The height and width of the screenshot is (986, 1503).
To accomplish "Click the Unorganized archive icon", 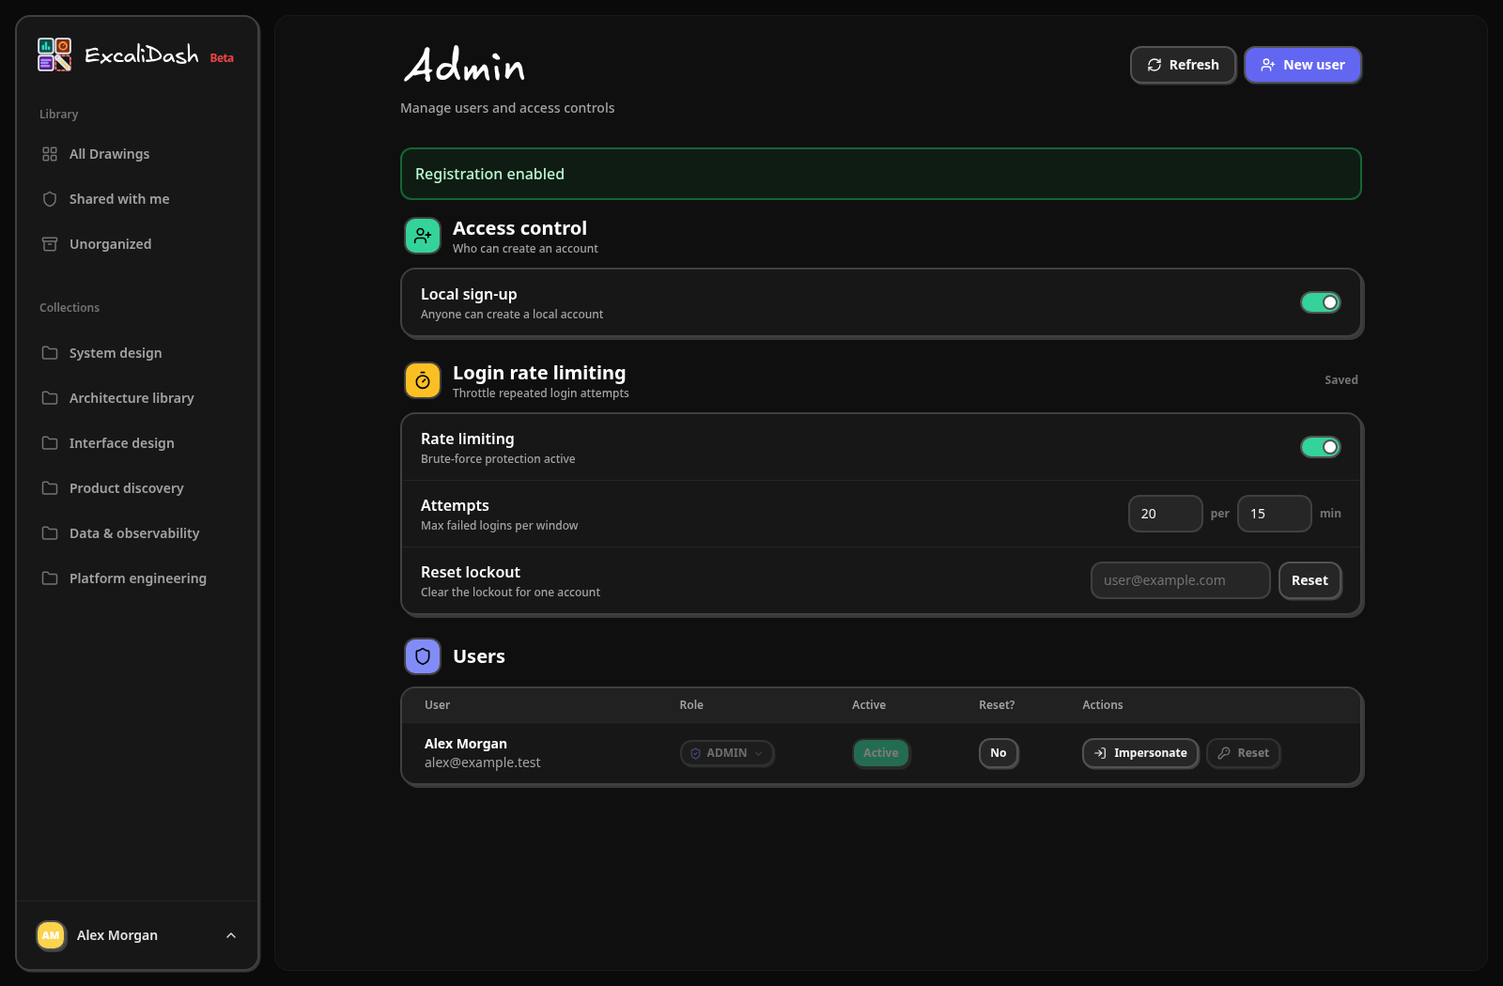I will click(x=50, y=244).
